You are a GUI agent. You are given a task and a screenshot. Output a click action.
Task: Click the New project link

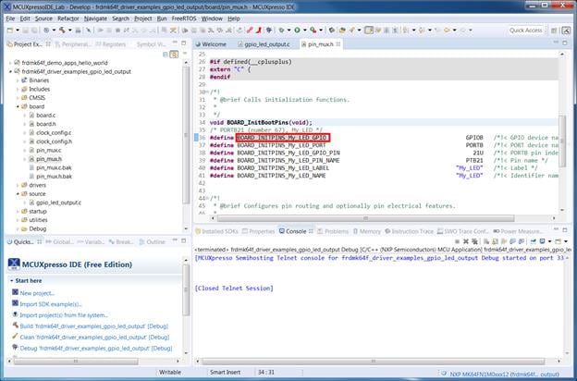[35, 292]
